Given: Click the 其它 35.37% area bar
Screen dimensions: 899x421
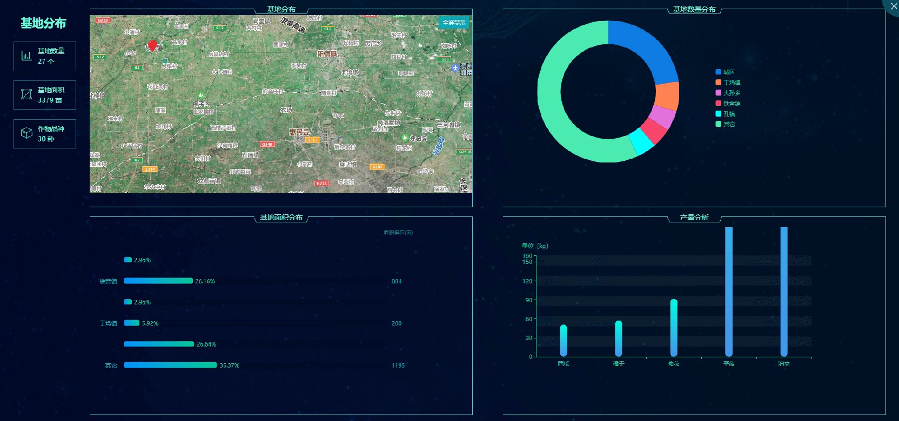Looking at the screenshot, I should (170, 365).
